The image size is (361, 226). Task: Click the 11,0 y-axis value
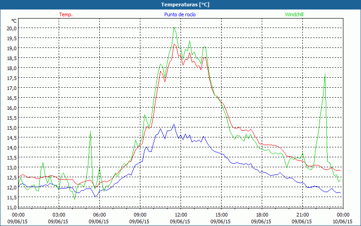(x=12, y=207)
